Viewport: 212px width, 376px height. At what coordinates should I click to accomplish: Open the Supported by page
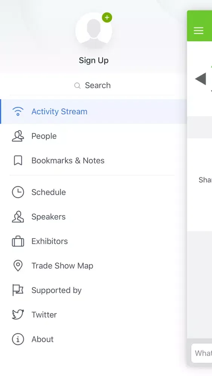pyautogui.click(x=93, y=290)
